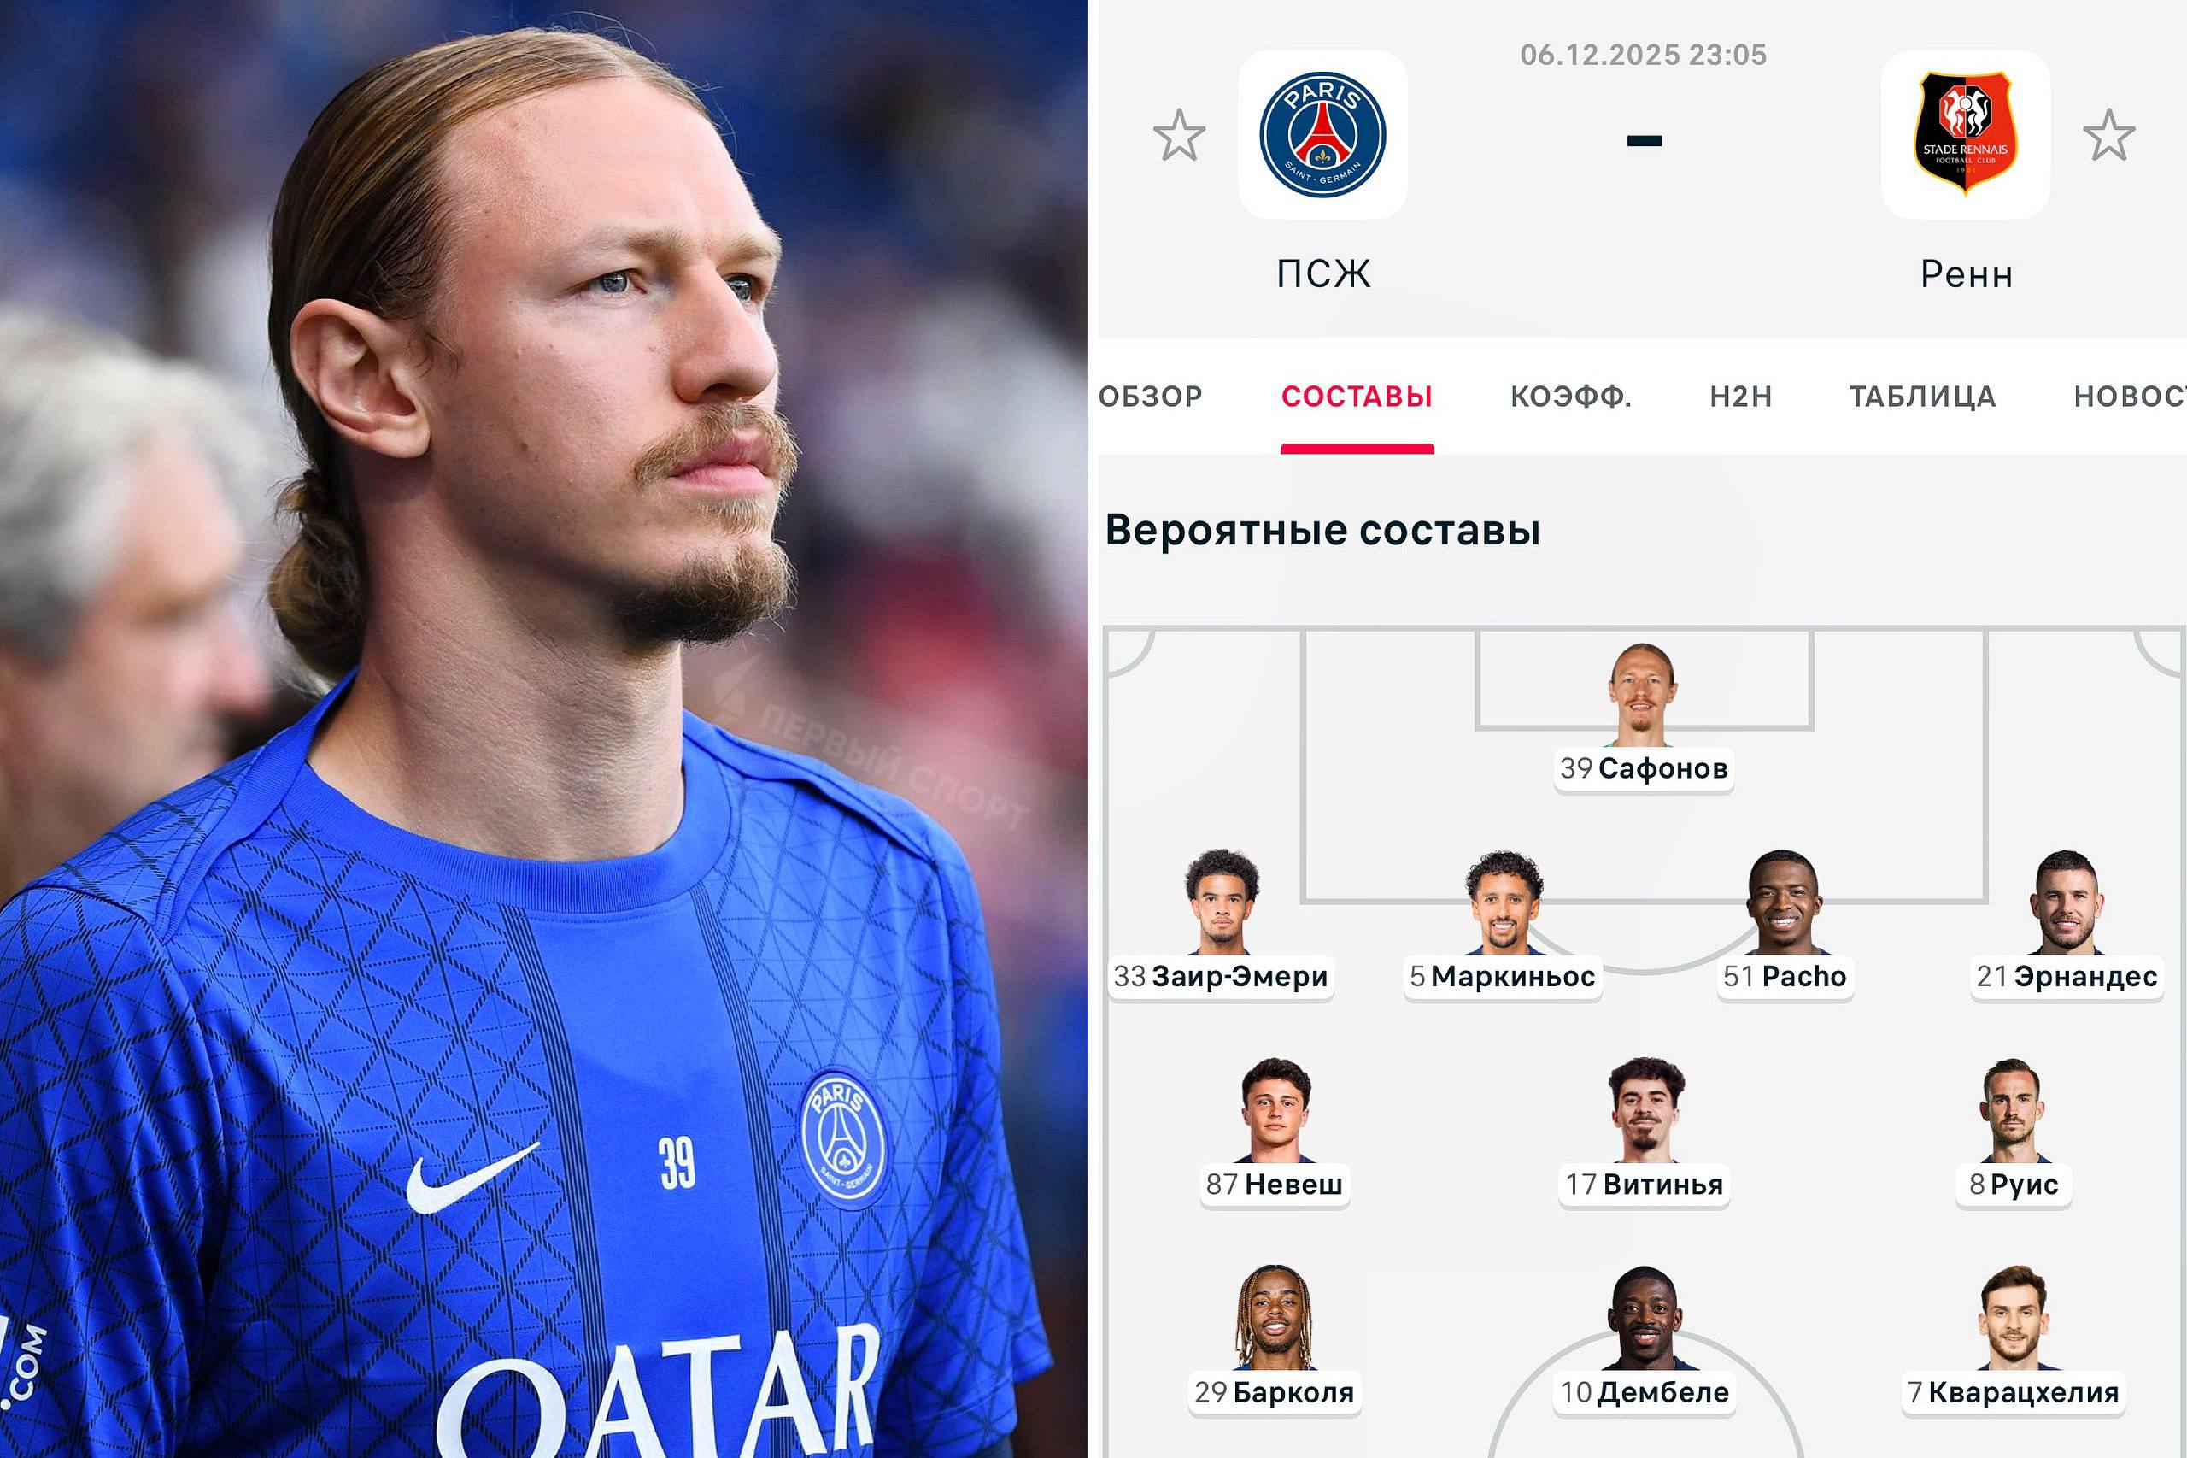Select 51 Pacho player photo
The height and width of the screenshot is (1458, 2187).
[1784, 902]
